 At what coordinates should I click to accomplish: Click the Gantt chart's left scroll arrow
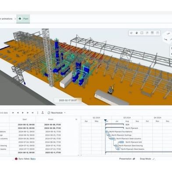(81, 155)
